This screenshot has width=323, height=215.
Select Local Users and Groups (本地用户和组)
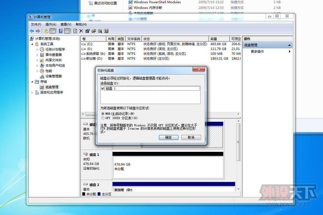click(x=55, y=65)
